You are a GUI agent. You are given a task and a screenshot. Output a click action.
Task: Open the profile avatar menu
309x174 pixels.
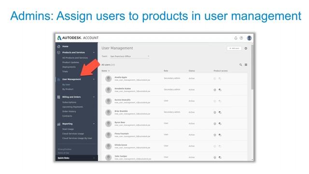pos(249,38)
